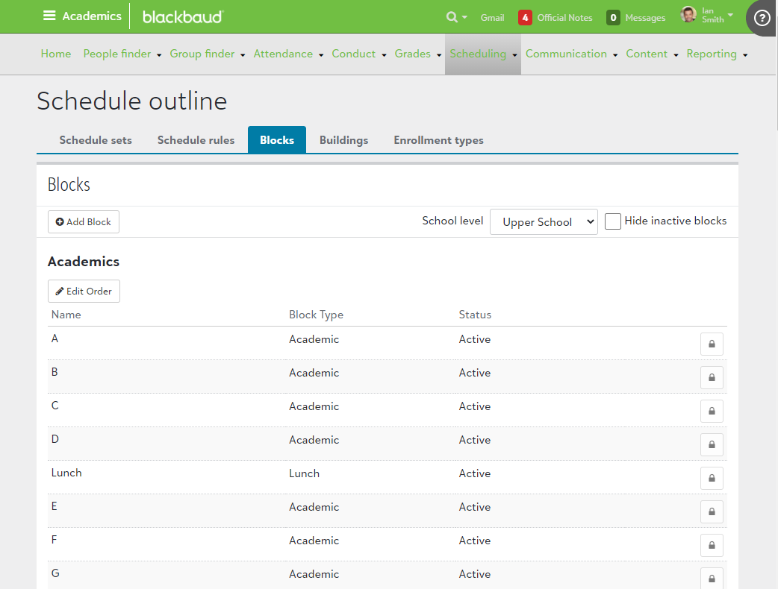
Task: Open the Gmail link
Action: [492, 17]
